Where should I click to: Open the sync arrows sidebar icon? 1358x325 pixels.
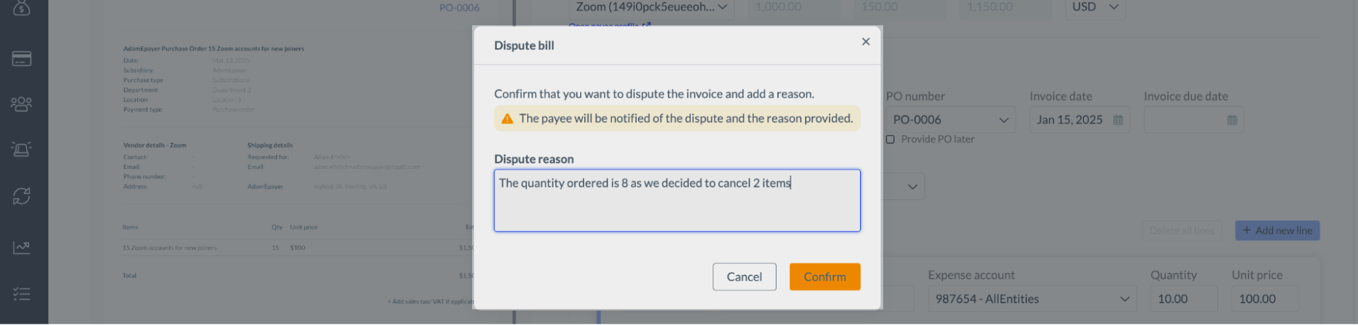pos(22,196)
